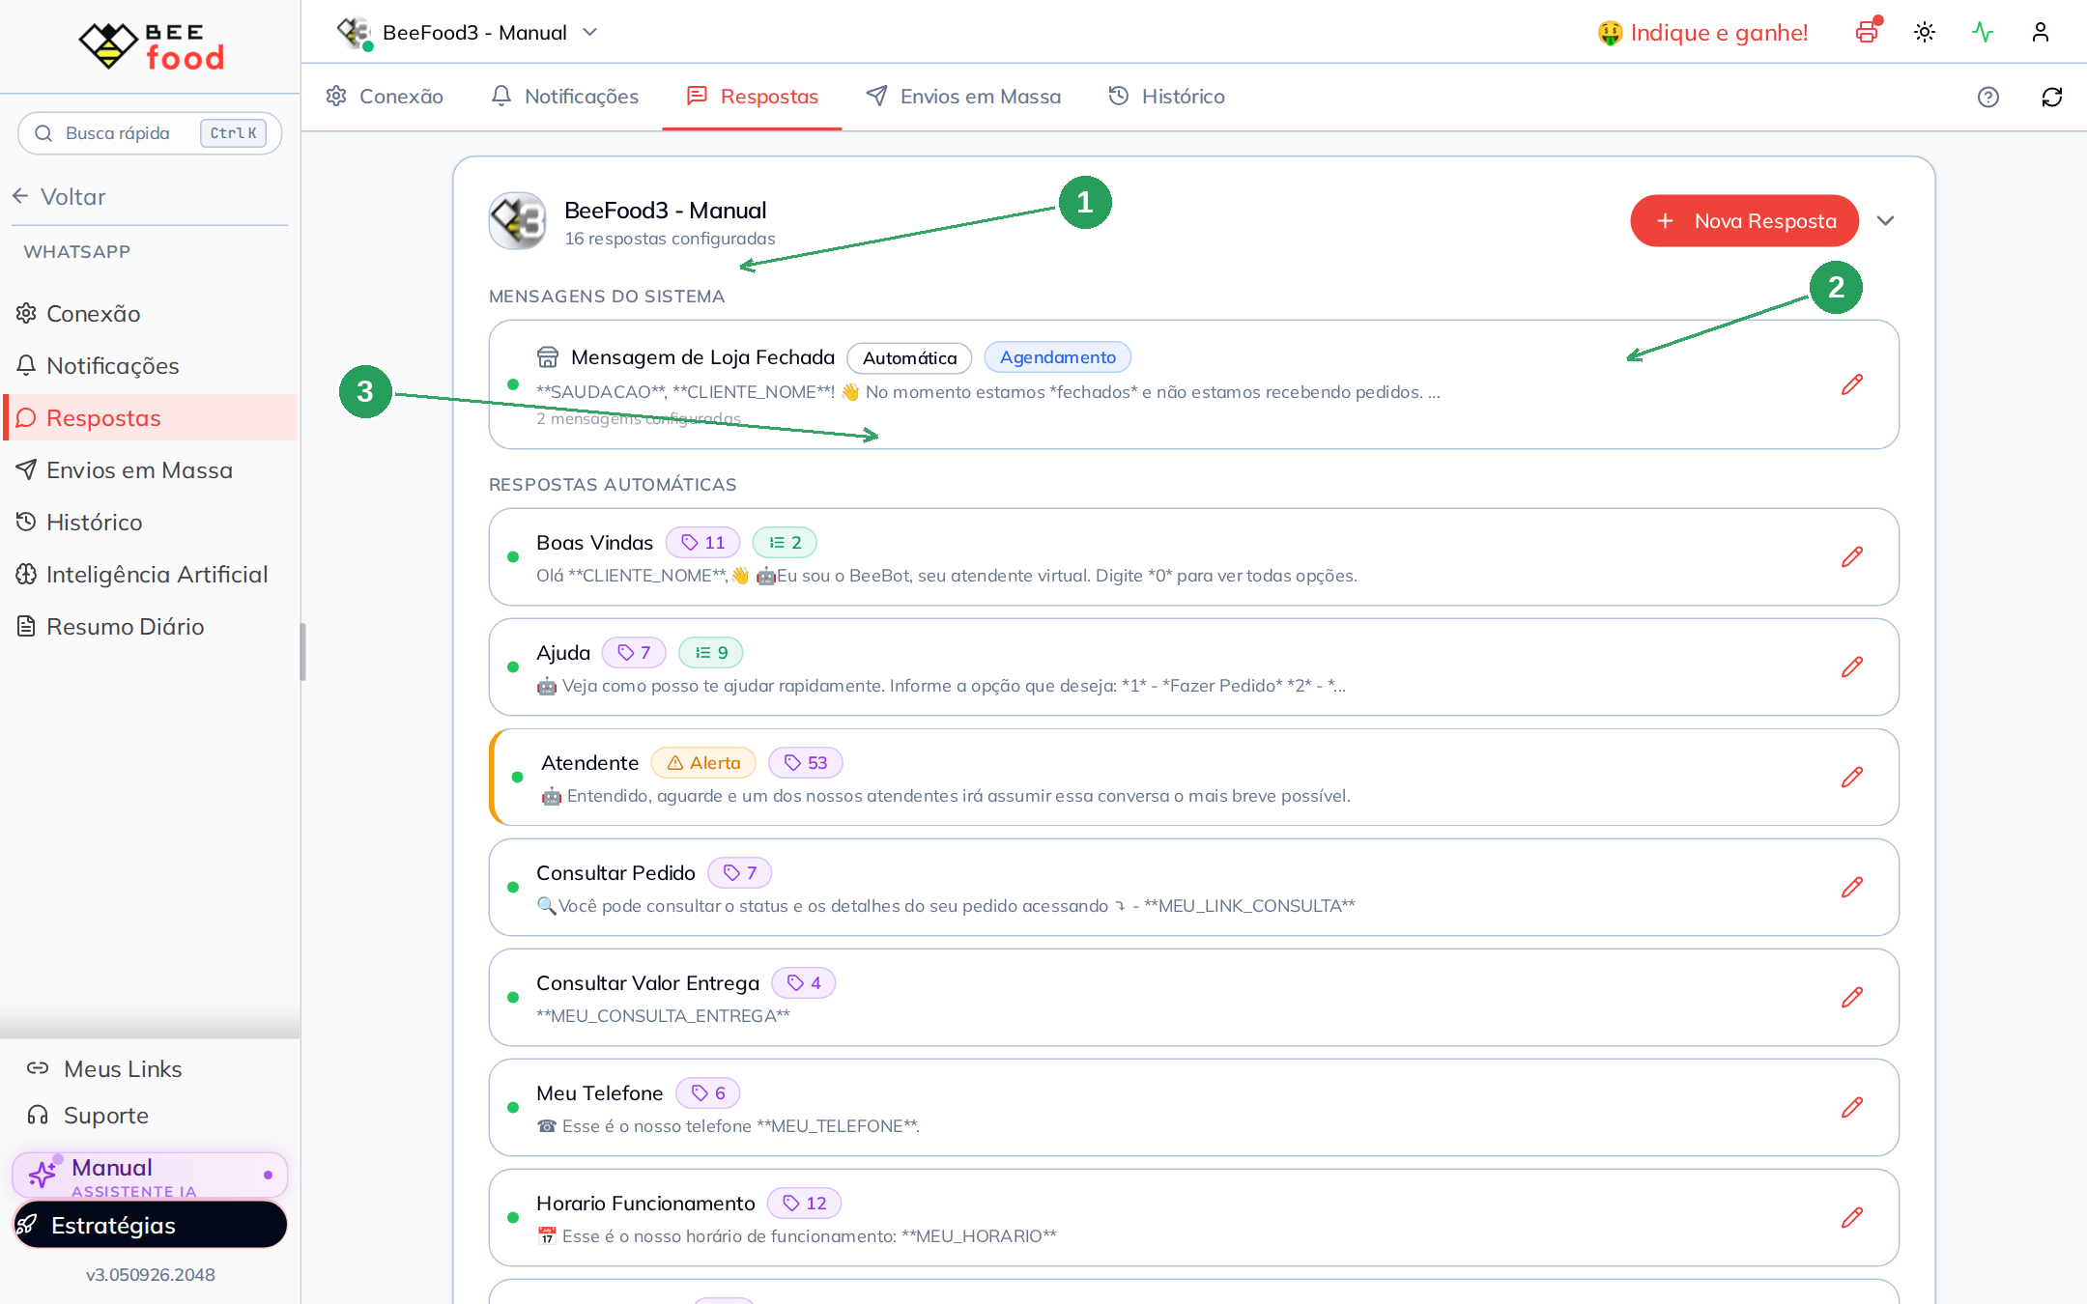Open the Envios em Massa tab
The width and height of the screenshot is (2087, 1304).
tap(963, 97)
